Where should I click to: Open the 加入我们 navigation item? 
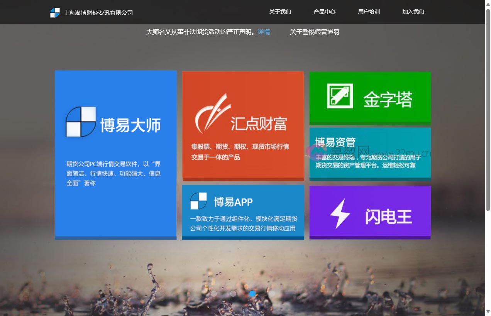(x=413, y=12)
